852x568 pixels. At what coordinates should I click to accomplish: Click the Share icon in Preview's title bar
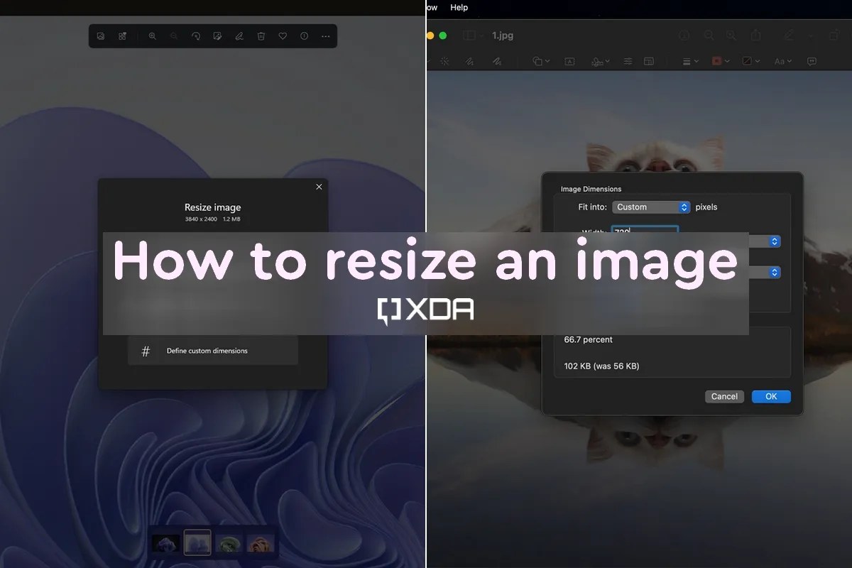(x=757, y=35)
